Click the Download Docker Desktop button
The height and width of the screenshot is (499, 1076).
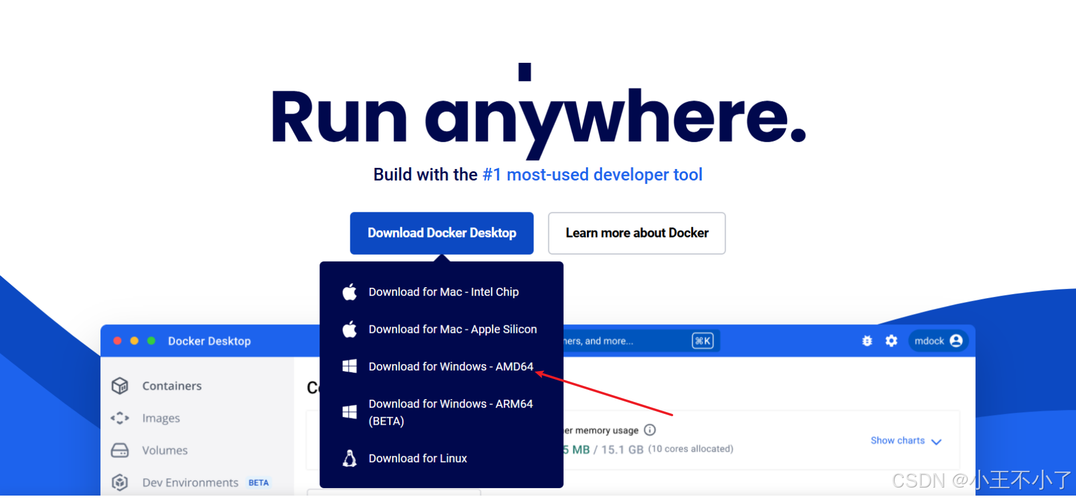click(442, 233)
